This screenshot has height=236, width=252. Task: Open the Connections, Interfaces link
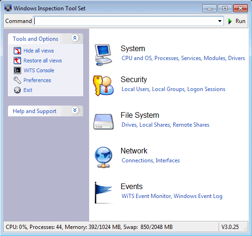tap(151, 160)
